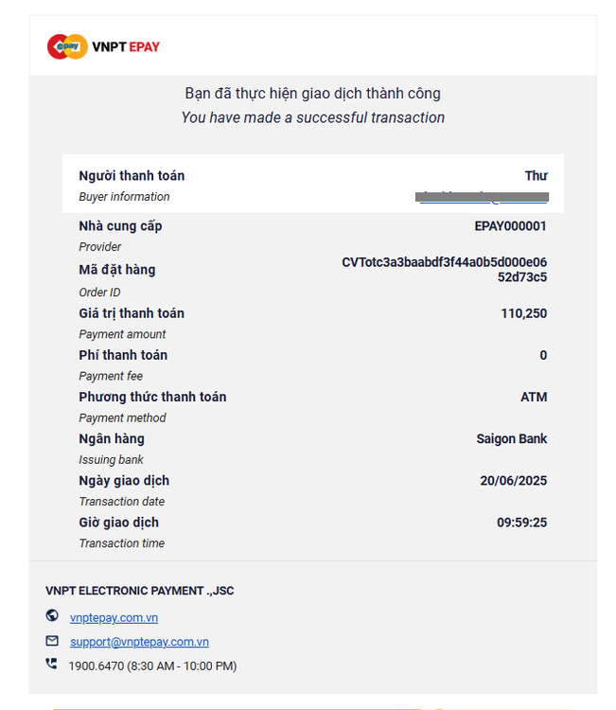
Task: Click the buyer name Thư
Action: [536, 175]
